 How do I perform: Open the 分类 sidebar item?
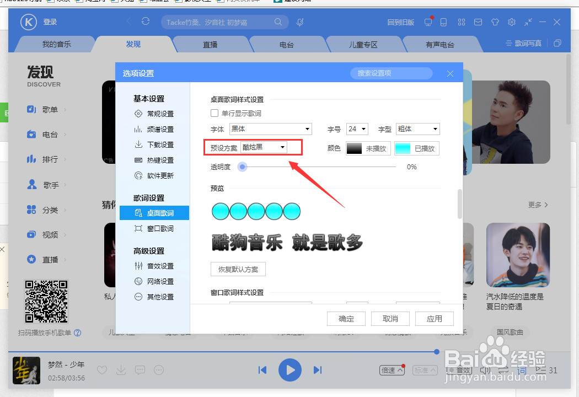(x=46, y=210)
